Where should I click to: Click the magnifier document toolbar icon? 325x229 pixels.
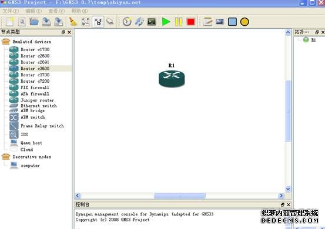(x=22, y=22)
